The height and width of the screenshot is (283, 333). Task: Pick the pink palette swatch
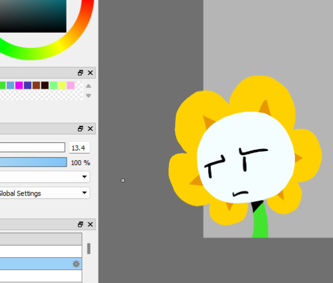coord(71,85)
